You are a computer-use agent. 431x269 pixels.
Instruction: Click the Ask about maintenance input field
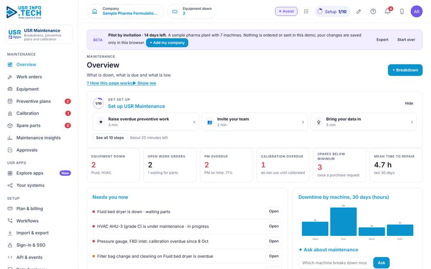[x=334, y=263]
